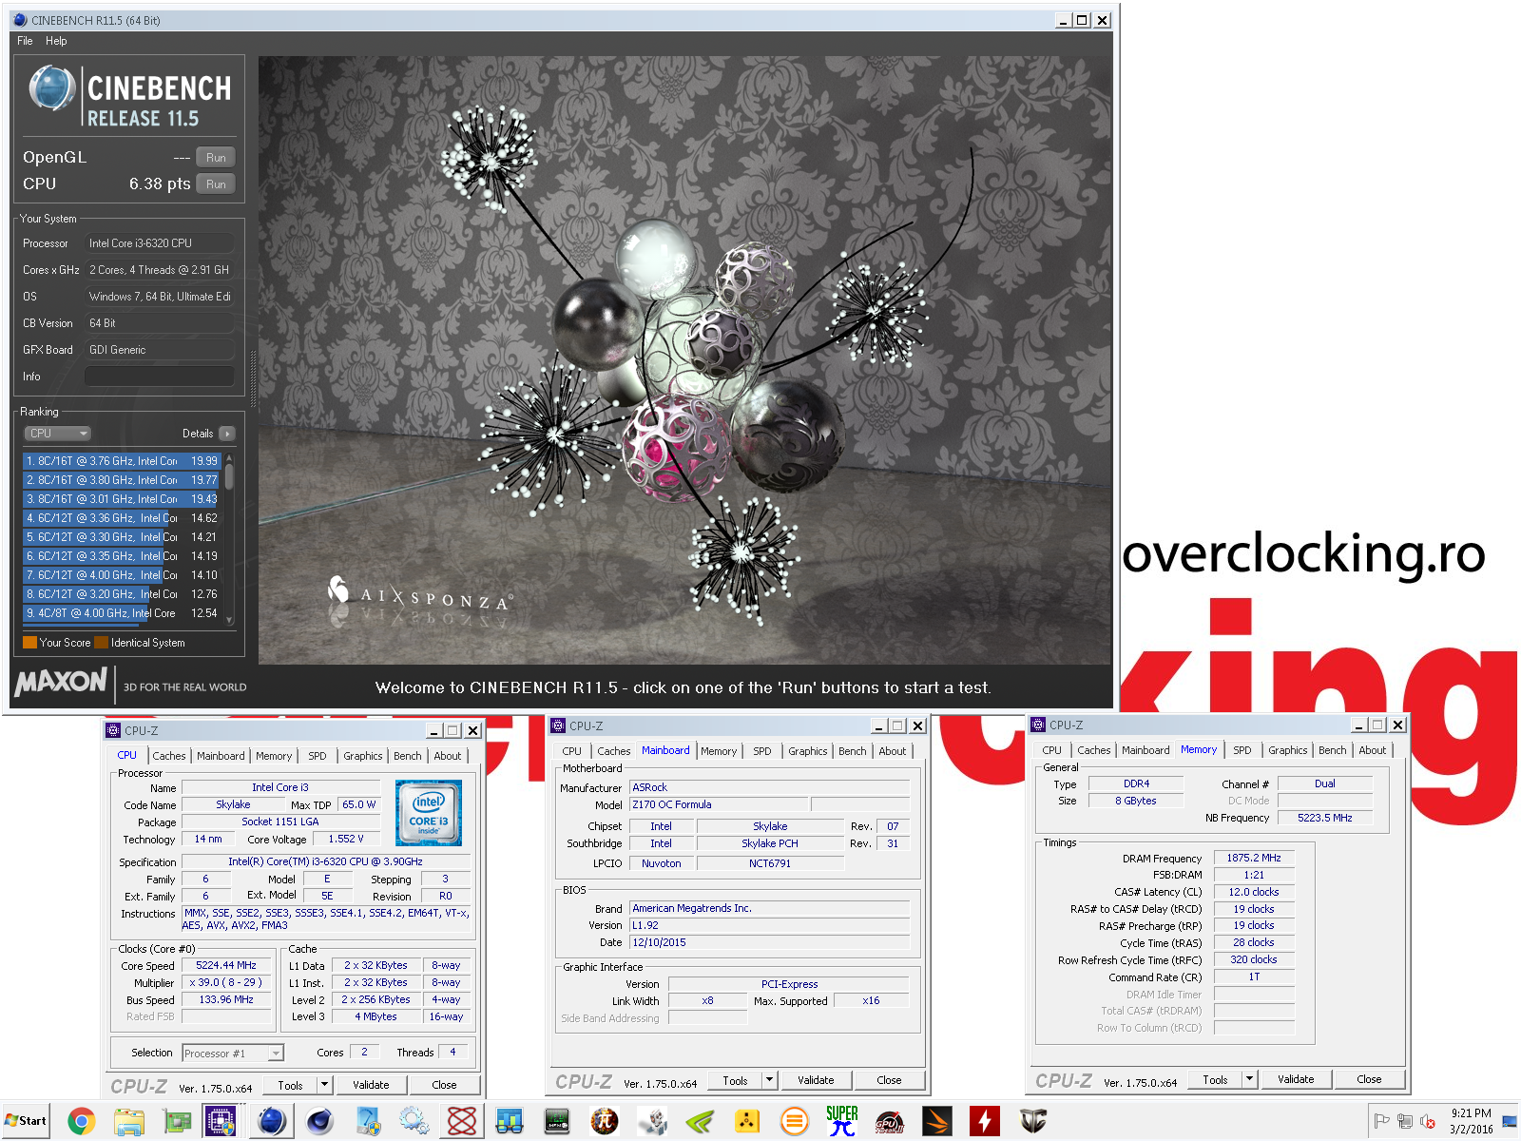Open Tools dropdown arrow in Memory CPU-Z window
The image size is (1521, 1141).
coord(1250,1079)
